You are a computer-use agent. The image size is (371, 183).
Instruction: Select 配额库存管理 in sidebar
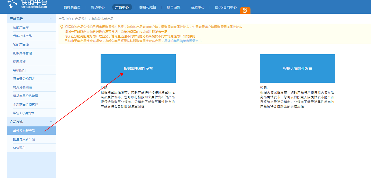click(x=22, y=53)
